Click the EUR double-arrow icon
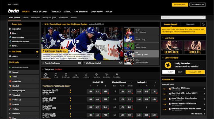This screenshot has height=119, width=214. (182, 72)
